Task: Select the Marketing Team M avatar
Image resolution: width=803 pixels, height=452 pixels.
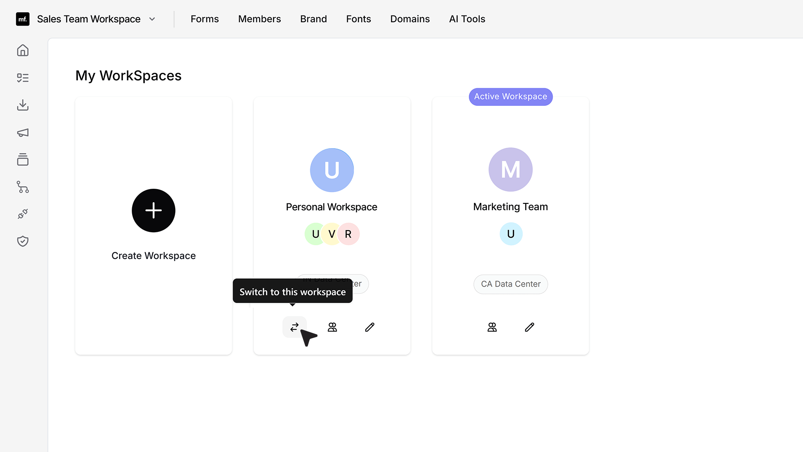Action: pyautogui.click(x=511, y=169)
